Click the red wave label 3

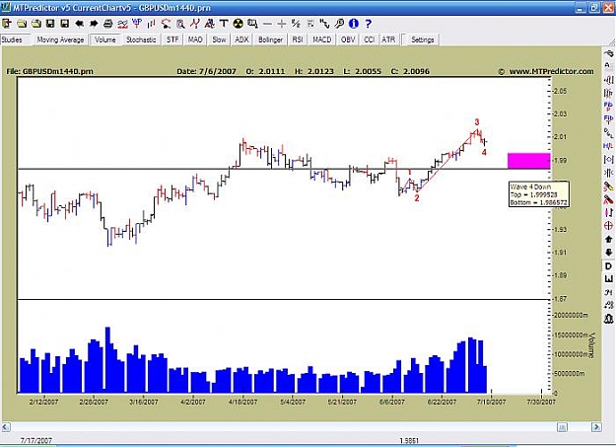point(477,122)
